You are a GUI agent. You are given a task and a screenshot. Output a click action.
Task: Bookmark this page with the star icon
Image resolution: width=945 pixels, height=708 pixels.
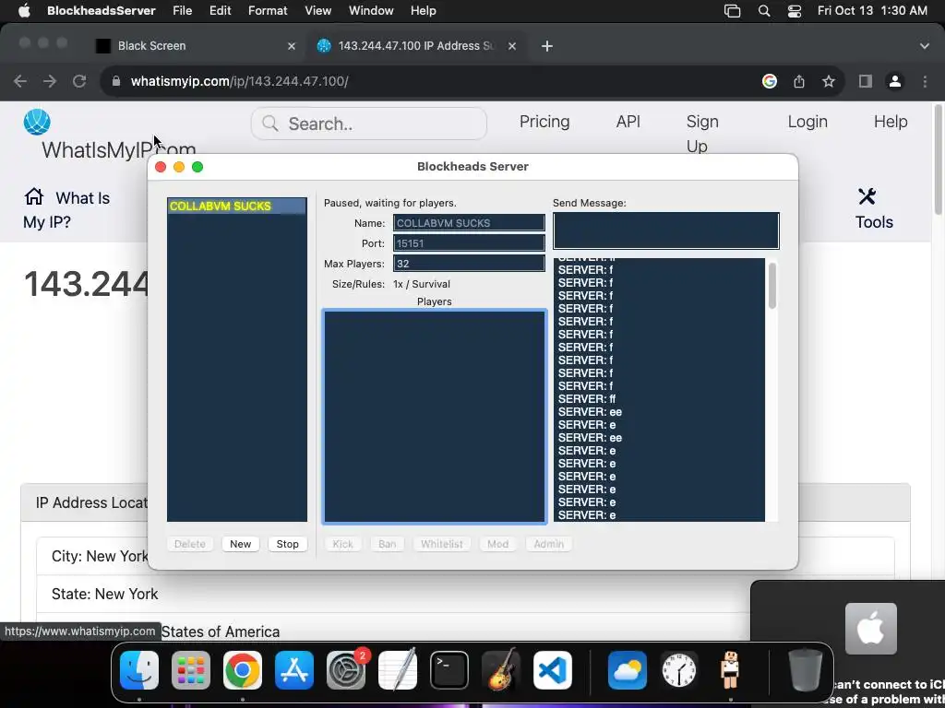(829, 81)
